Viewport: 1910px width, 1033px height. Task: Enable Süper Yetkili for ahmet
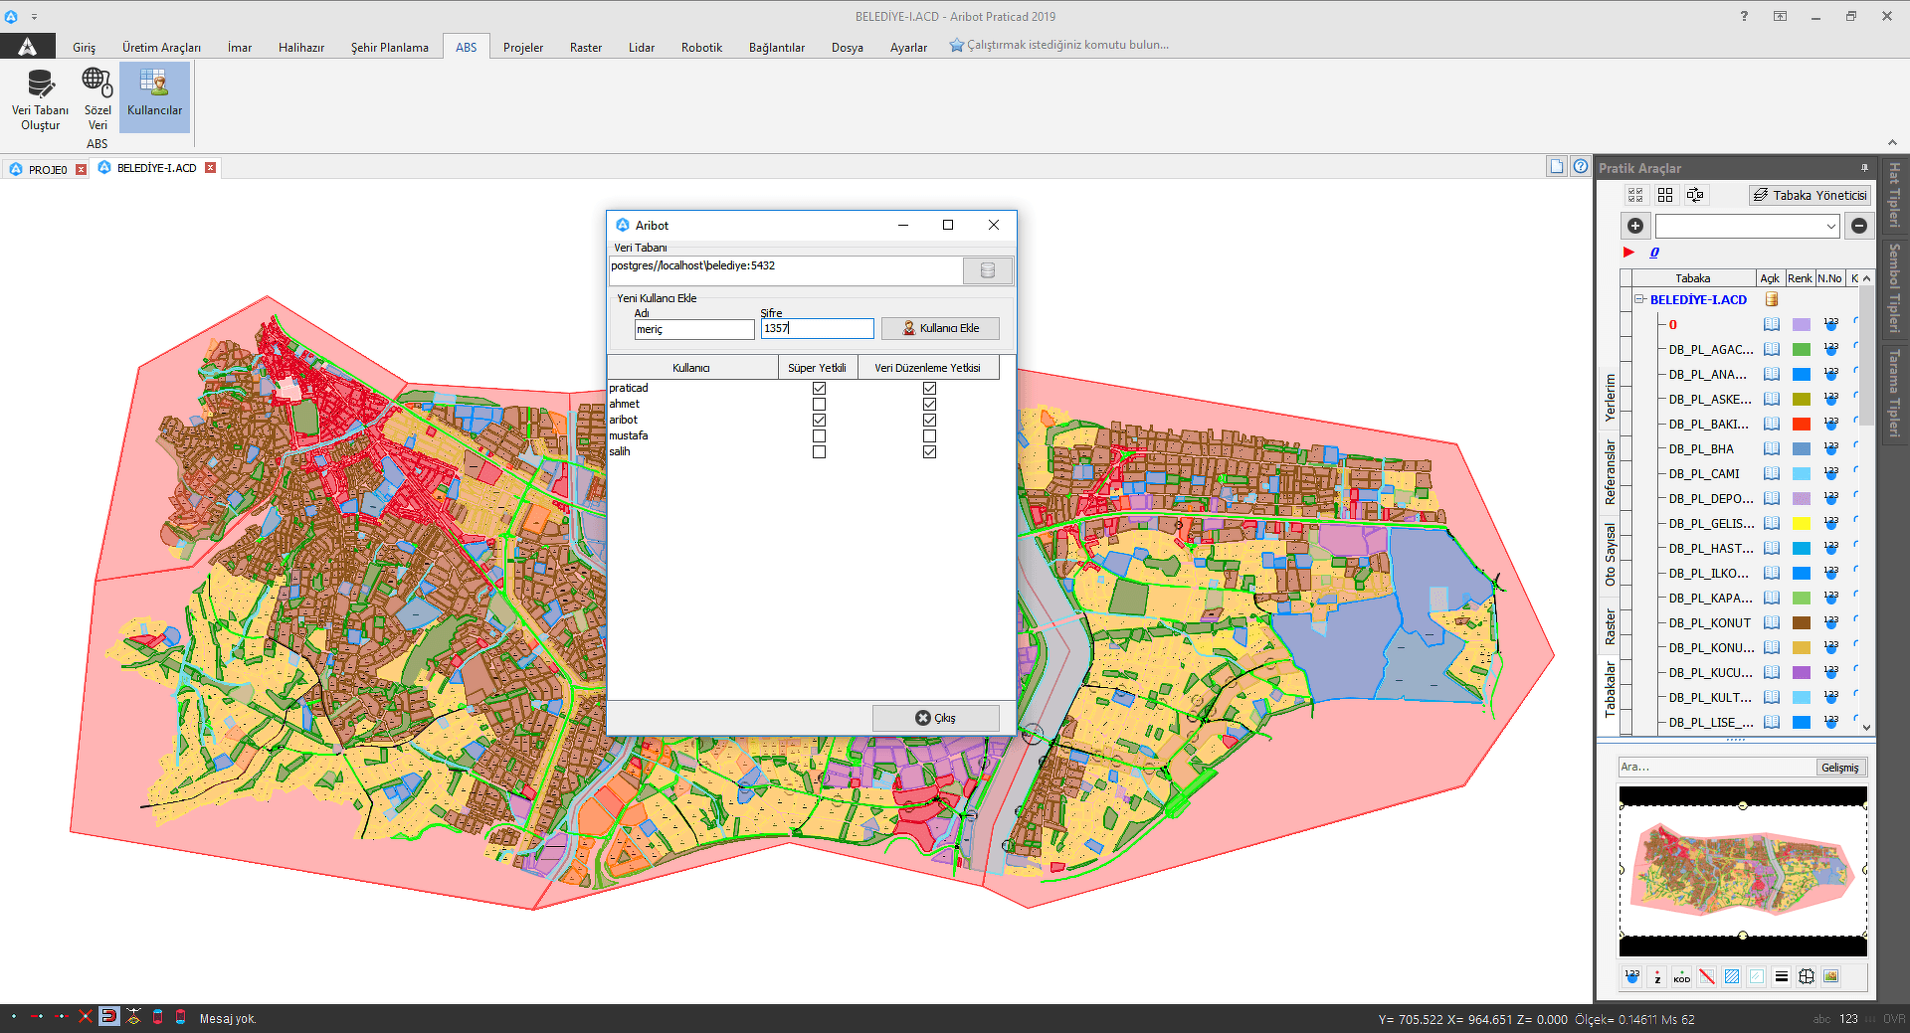click(819, 405)
